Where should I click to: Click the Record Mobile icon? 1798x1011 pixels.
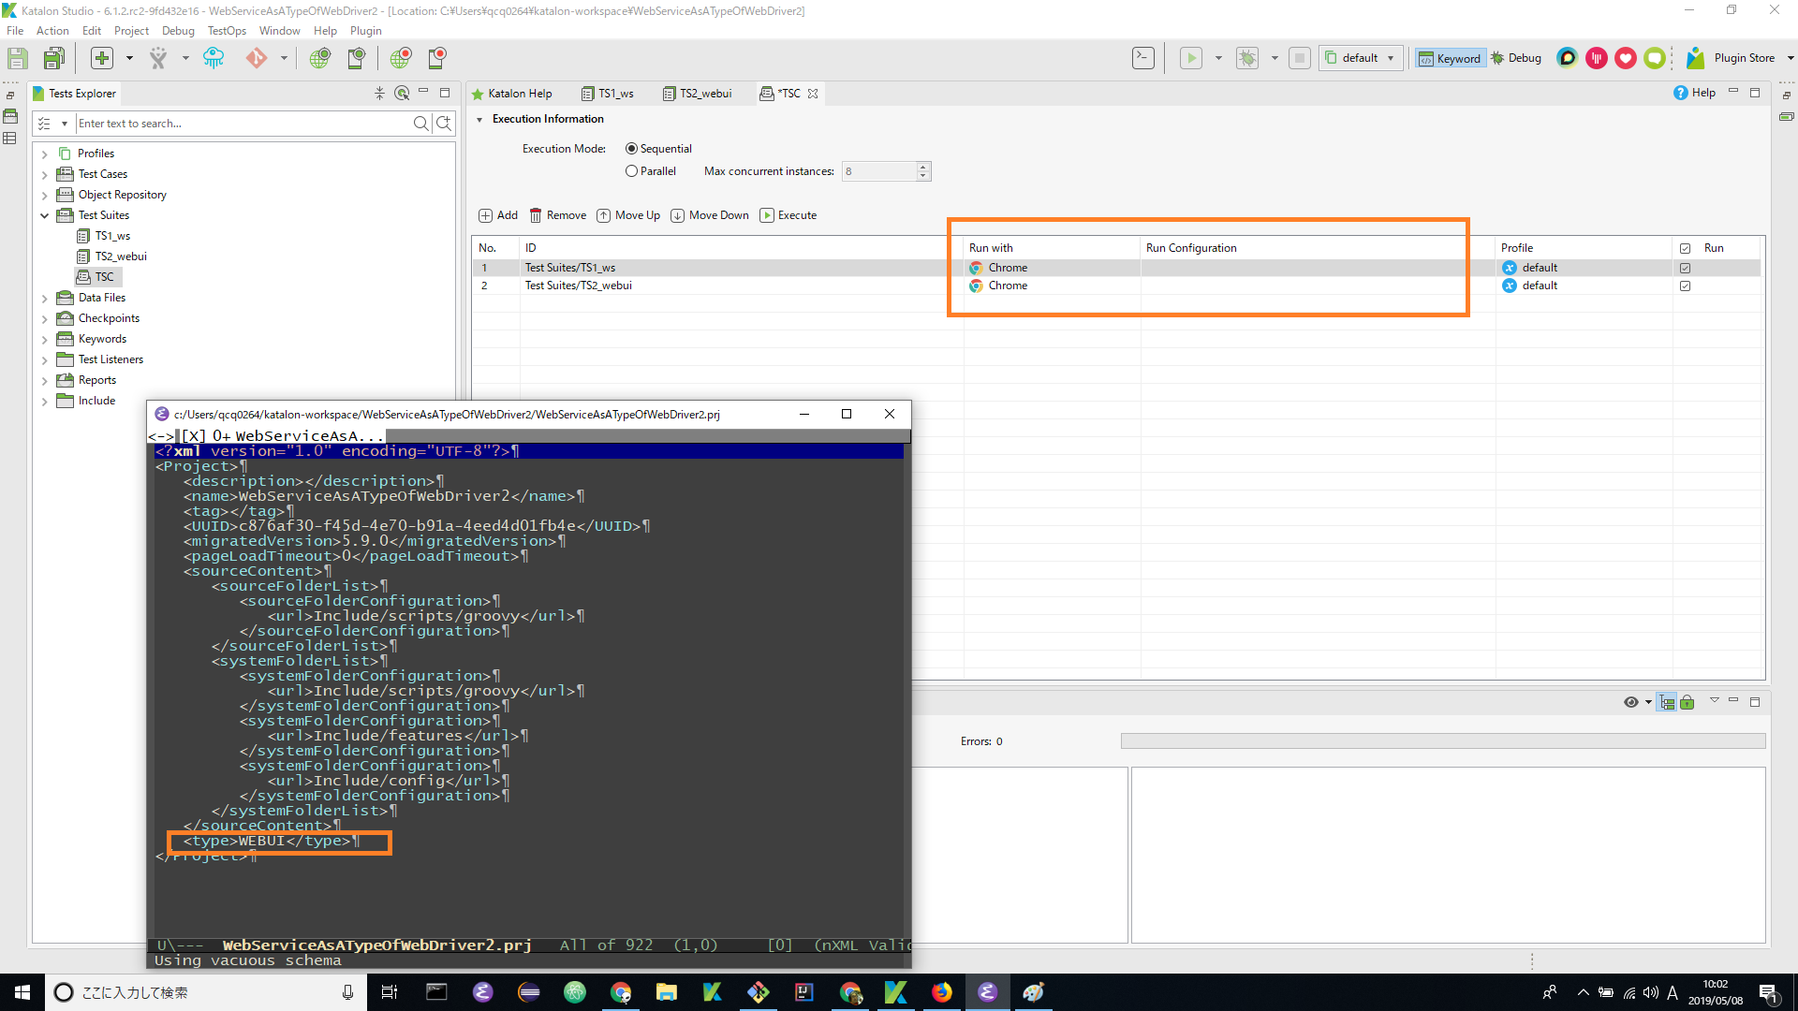tap(437, 58)
